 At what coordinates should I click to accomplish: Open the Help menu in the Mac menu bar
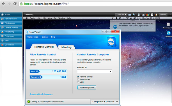click(69, 18)
